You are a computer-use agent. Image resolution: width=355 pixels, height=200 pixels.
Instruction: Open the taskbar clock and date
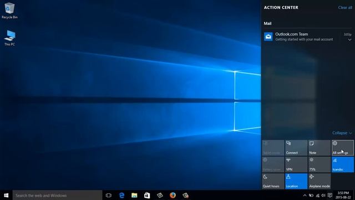(343, 195)
